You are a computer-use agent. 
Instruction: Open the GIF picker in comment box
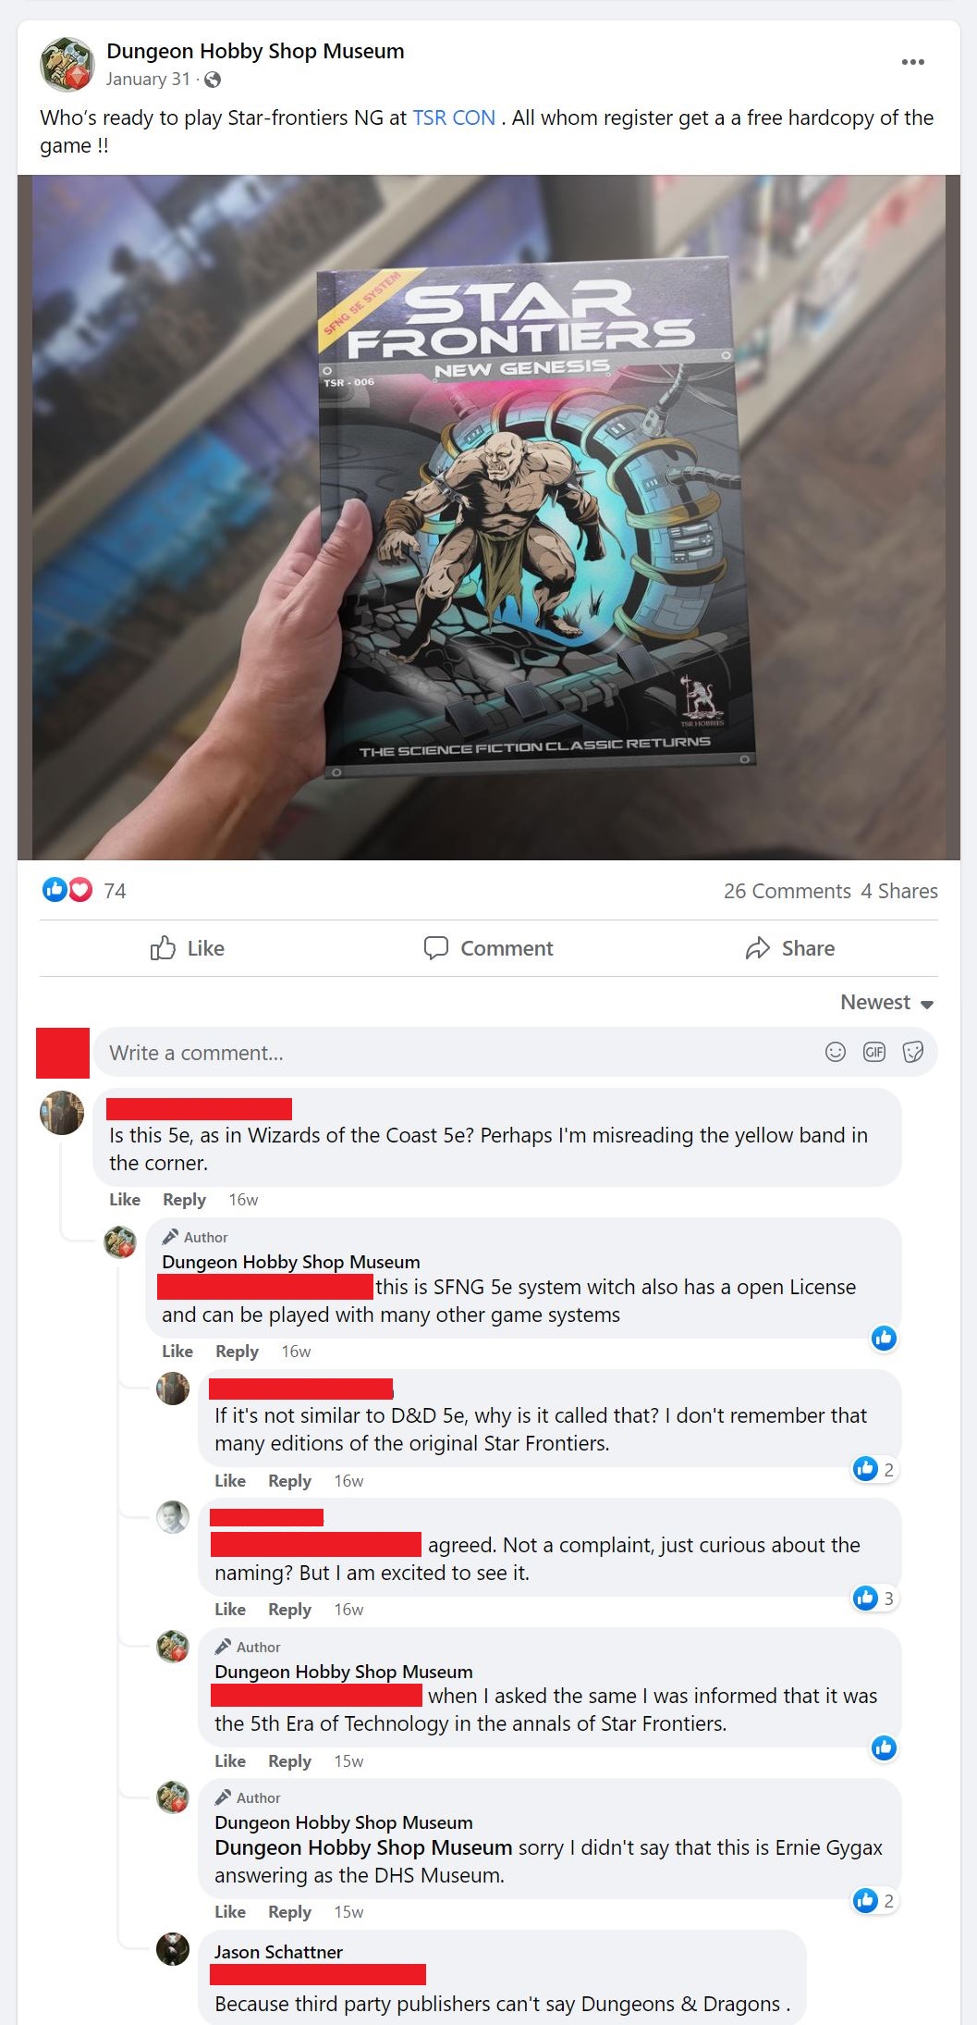tap(873, 1052)
